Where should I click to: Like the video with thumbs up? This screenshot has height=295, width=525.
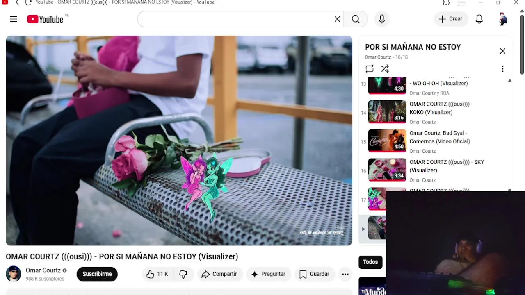pos(157,274)
